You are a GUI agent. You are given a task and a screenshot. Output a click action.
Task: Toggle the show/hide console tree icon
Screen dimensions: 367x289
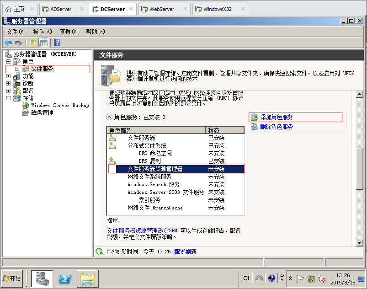[44, 43]
